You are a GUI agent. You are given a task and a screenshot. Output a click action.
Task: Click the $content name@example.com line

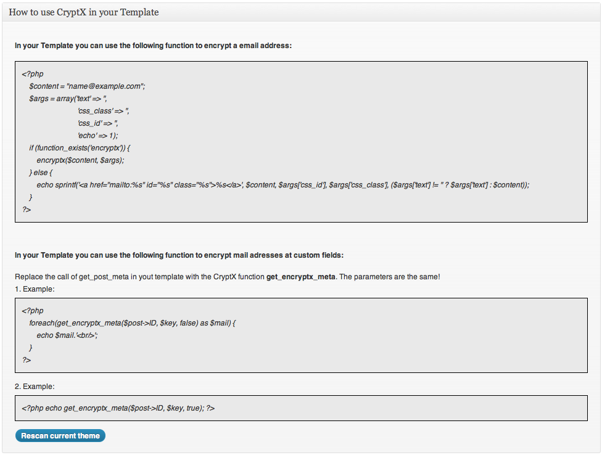[87, 86]
